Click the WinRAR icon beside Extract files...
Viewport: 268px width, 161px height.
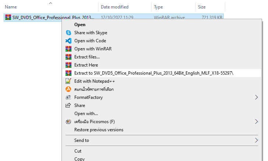pos(68,57)
